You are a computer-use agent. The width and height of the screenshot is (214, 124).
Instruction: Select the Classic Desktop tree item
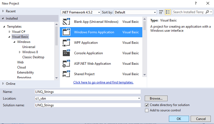pyautogui.click(x=33, y=57)
